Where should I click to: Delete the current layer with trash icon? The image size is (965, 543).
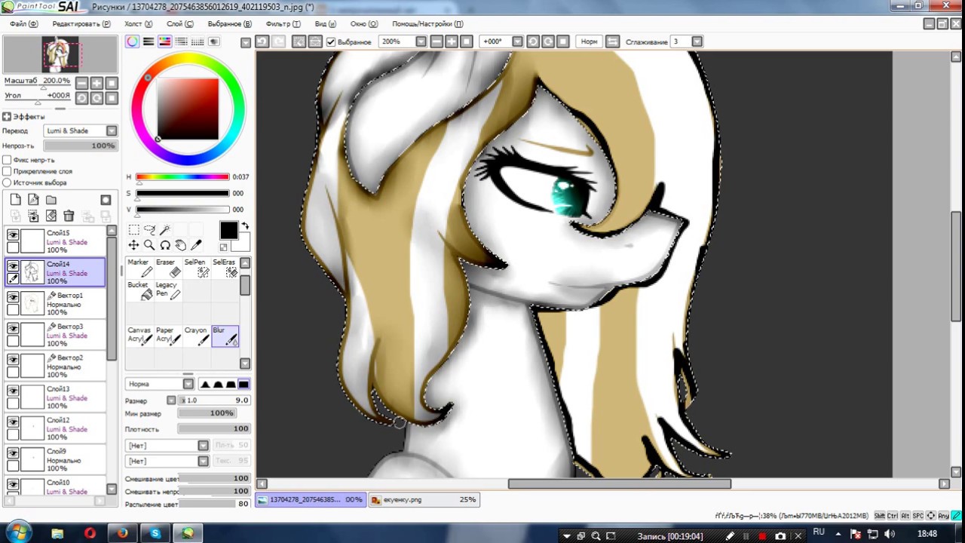69,216
